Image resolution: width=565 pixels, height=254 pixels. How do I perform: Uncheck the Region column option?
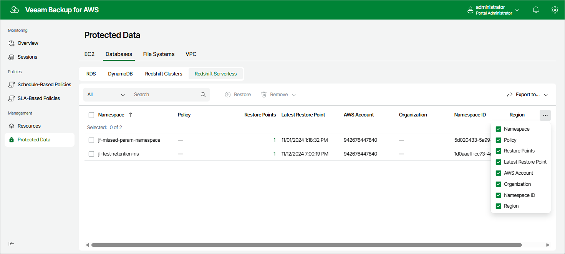(499, 206)
